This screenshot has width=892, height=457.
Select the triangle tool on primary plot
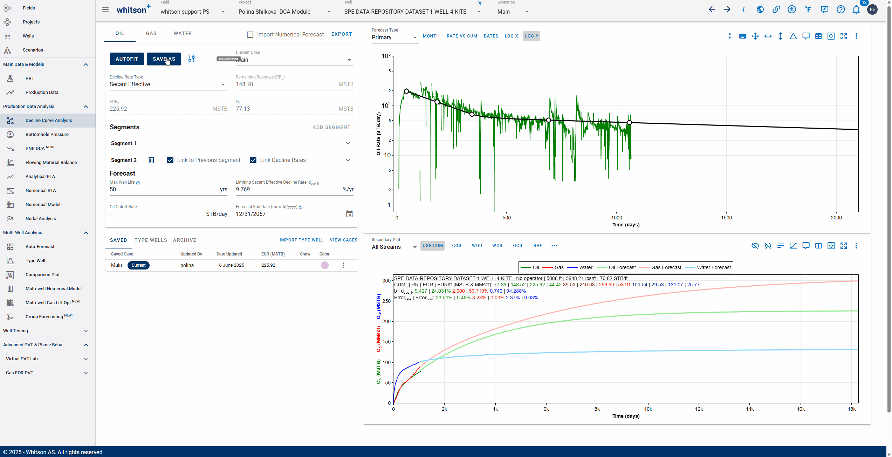pyautogui.click(x=793, y=36)
